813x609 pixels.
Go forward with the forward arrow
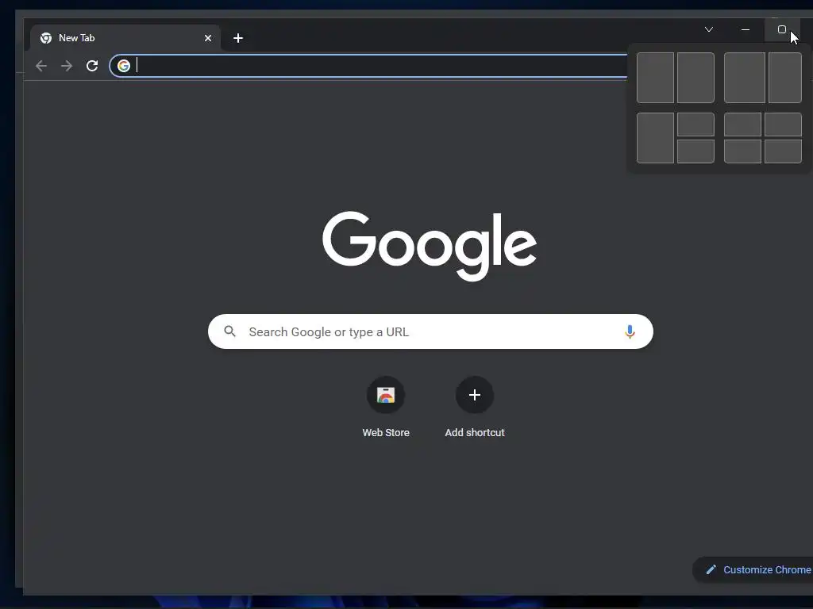(67, 66)
